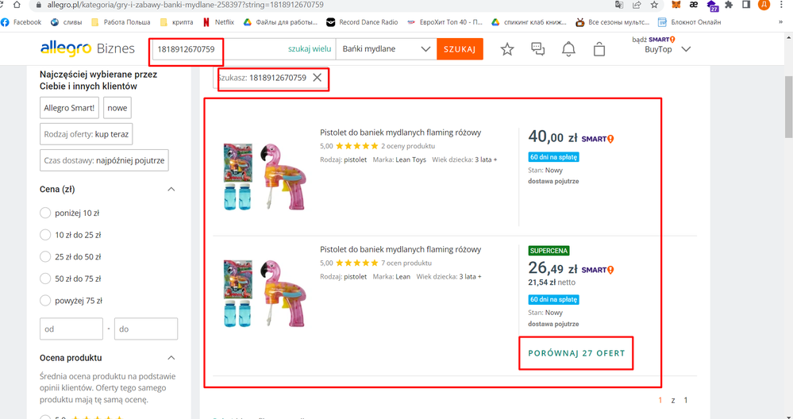This screenshot has height=419, width=793.
Task: Open the Netflix bookmark
Action: point(218,22)
